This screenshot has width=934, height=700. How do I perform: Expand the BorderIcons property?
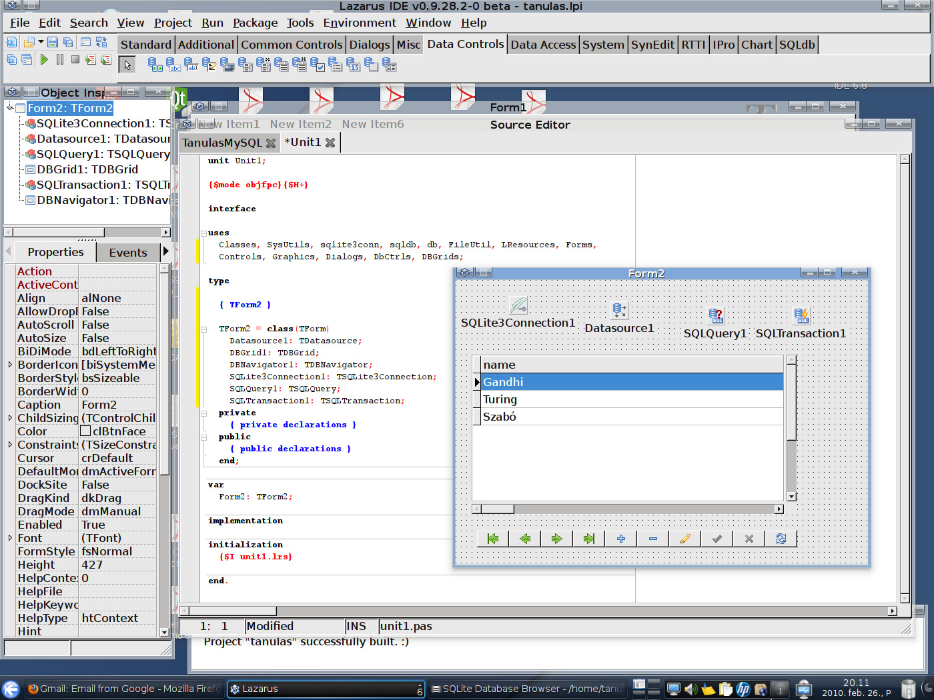(x=10, y=365)
